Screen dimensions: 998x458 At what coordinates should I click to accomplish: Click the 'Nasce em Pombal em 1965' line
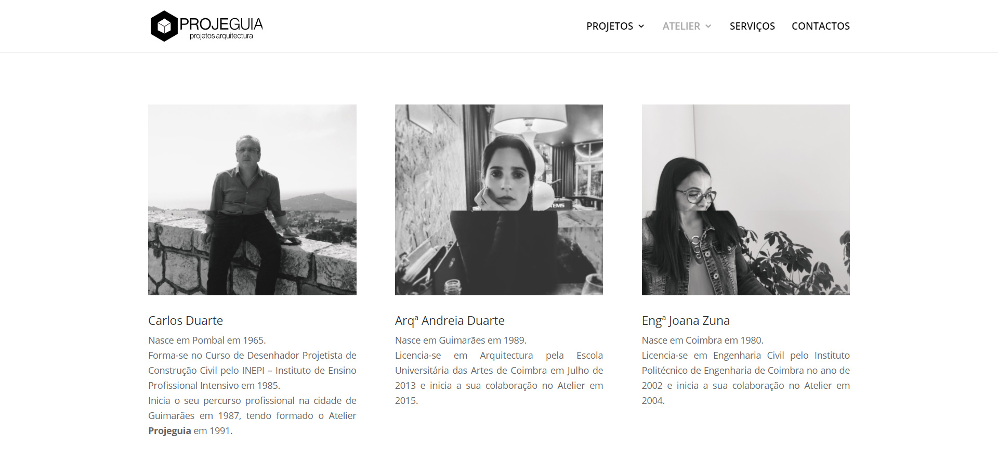207,341
